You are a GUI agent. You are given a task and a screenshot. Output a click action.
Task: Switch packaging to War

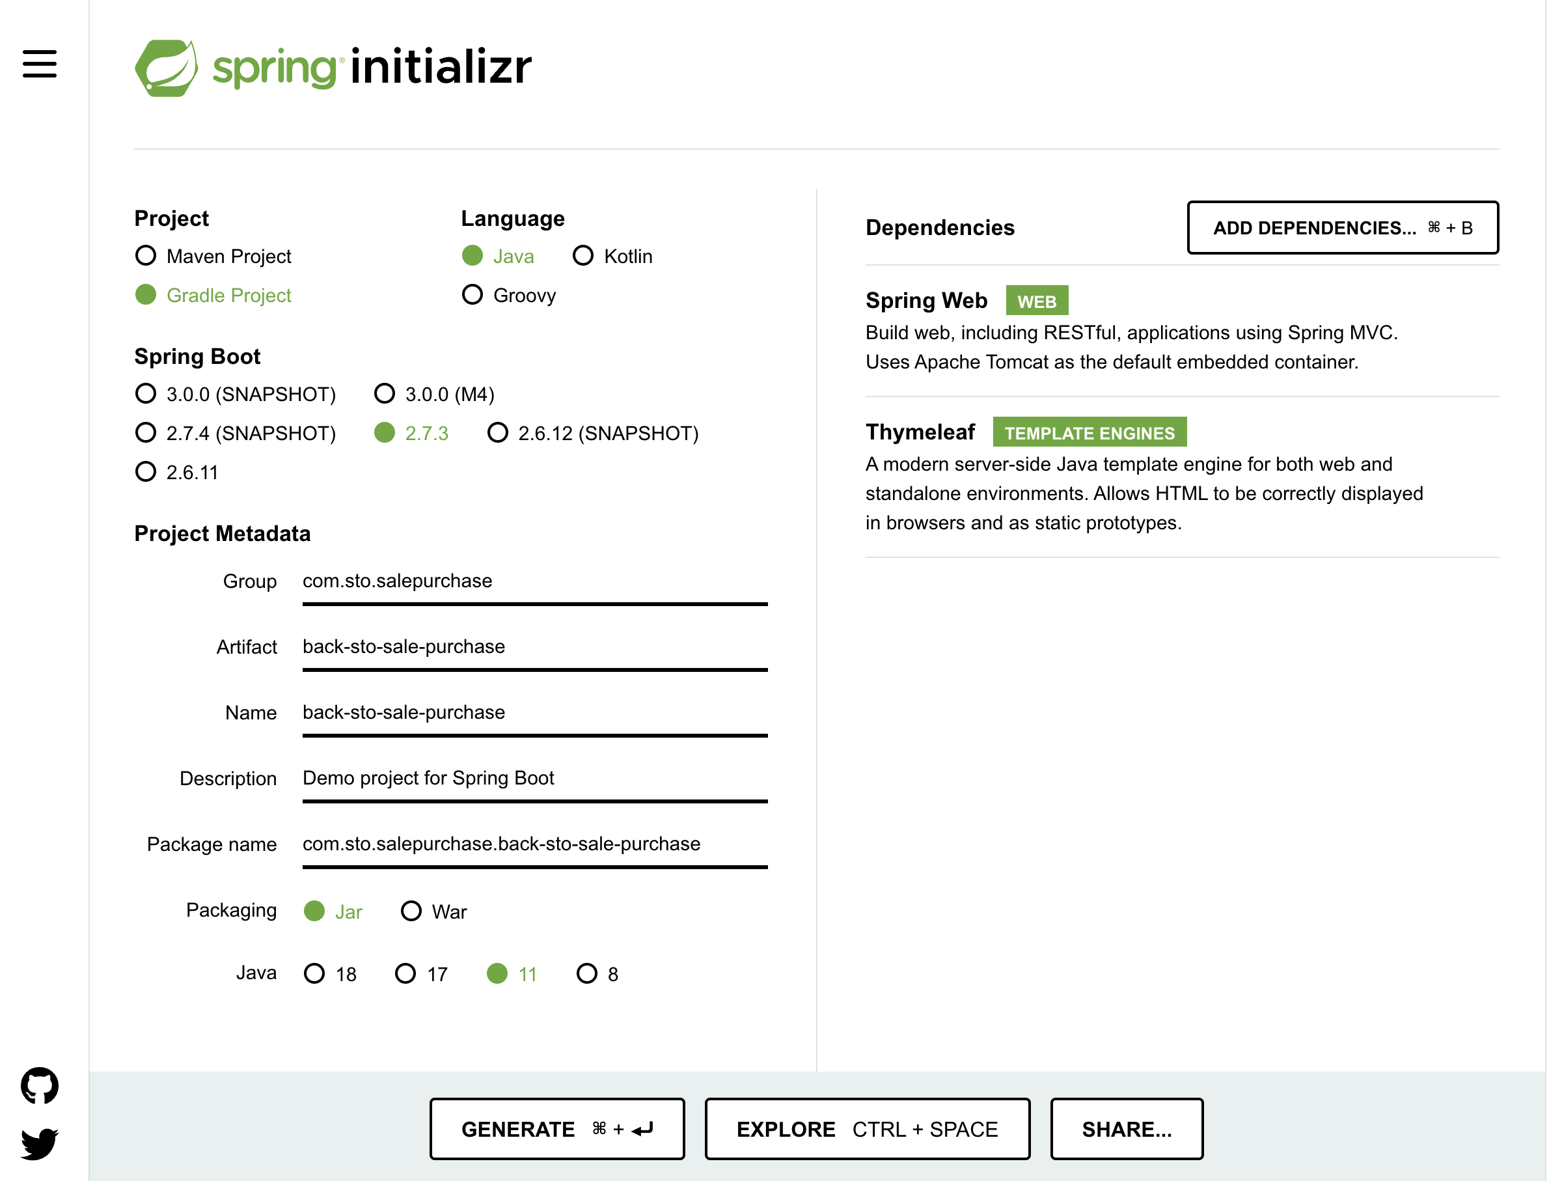pyautogui.click(x=411, y=911)
